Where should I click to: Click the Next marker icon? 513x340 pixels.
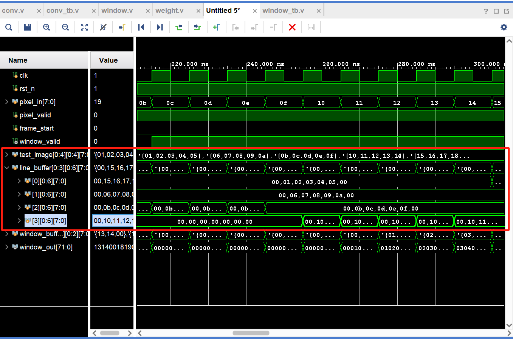coord(254,27)
